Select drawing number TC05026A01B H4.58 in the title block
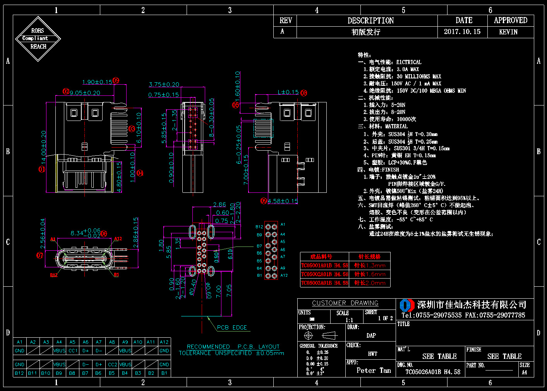 (433, 372)
